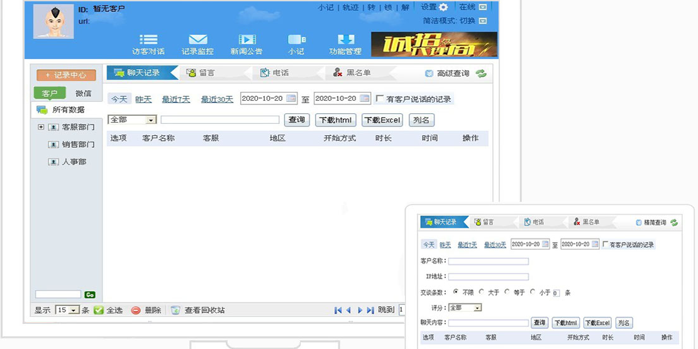Switch to 留言 tab in inset panel
698x349 pixels.
pyautogui.click(x=488, y=222)
